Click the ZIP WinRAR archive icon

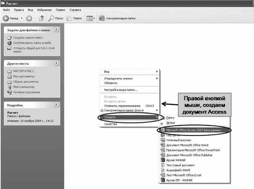[163, 180]
